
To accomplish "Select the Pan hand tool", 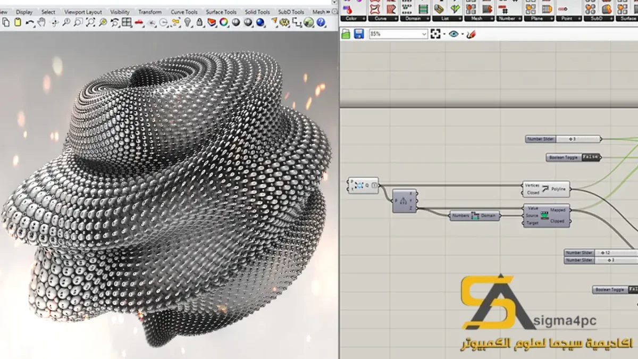I will click(x=41, y=22).
